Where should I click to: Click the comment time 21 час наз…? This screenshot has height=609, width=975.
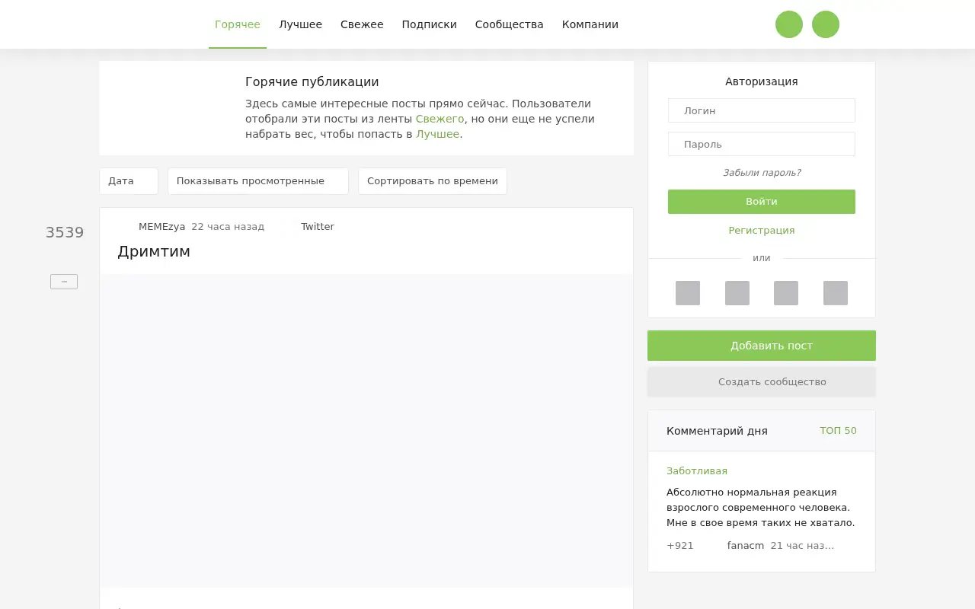click(x=802, y=546)
